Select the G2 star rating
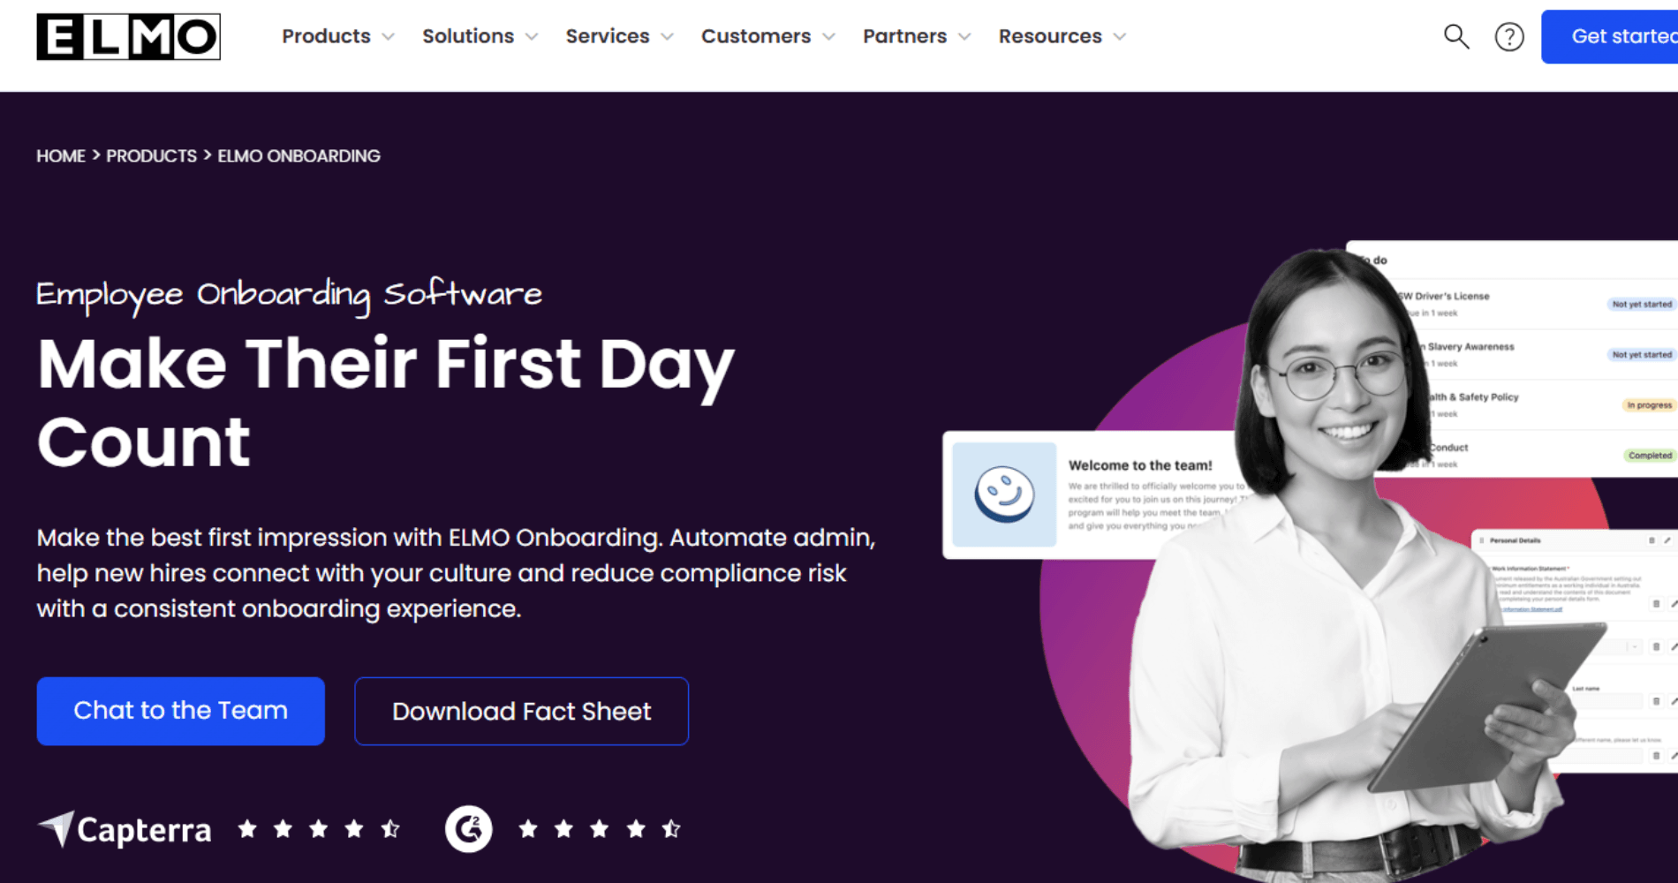This screenshot has width=1678, height=883. 600,829
